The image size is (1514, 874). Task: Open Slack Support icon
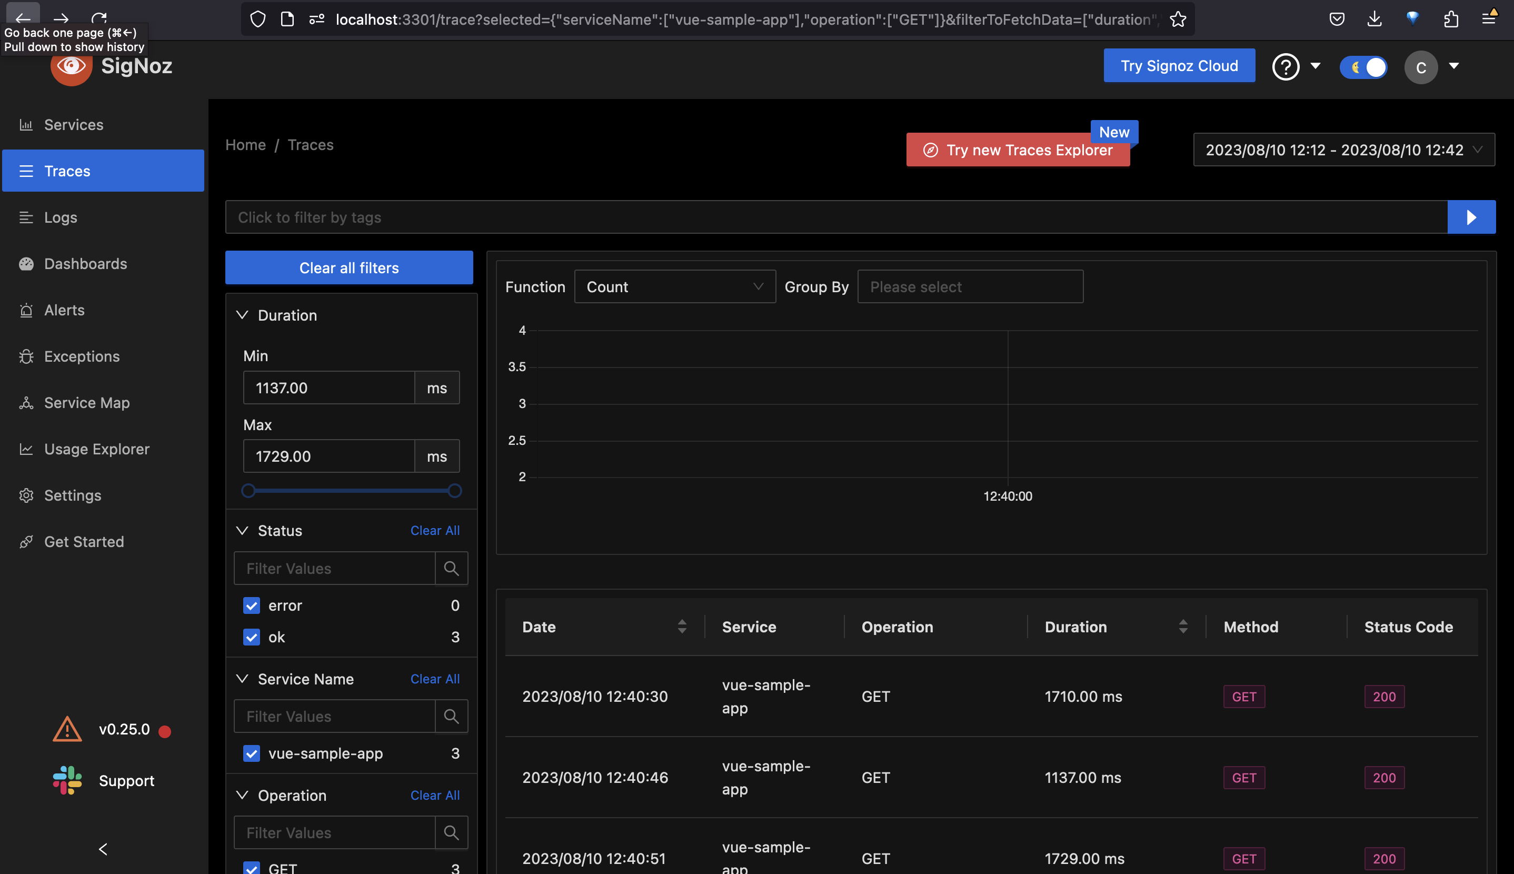coord(67,780)
